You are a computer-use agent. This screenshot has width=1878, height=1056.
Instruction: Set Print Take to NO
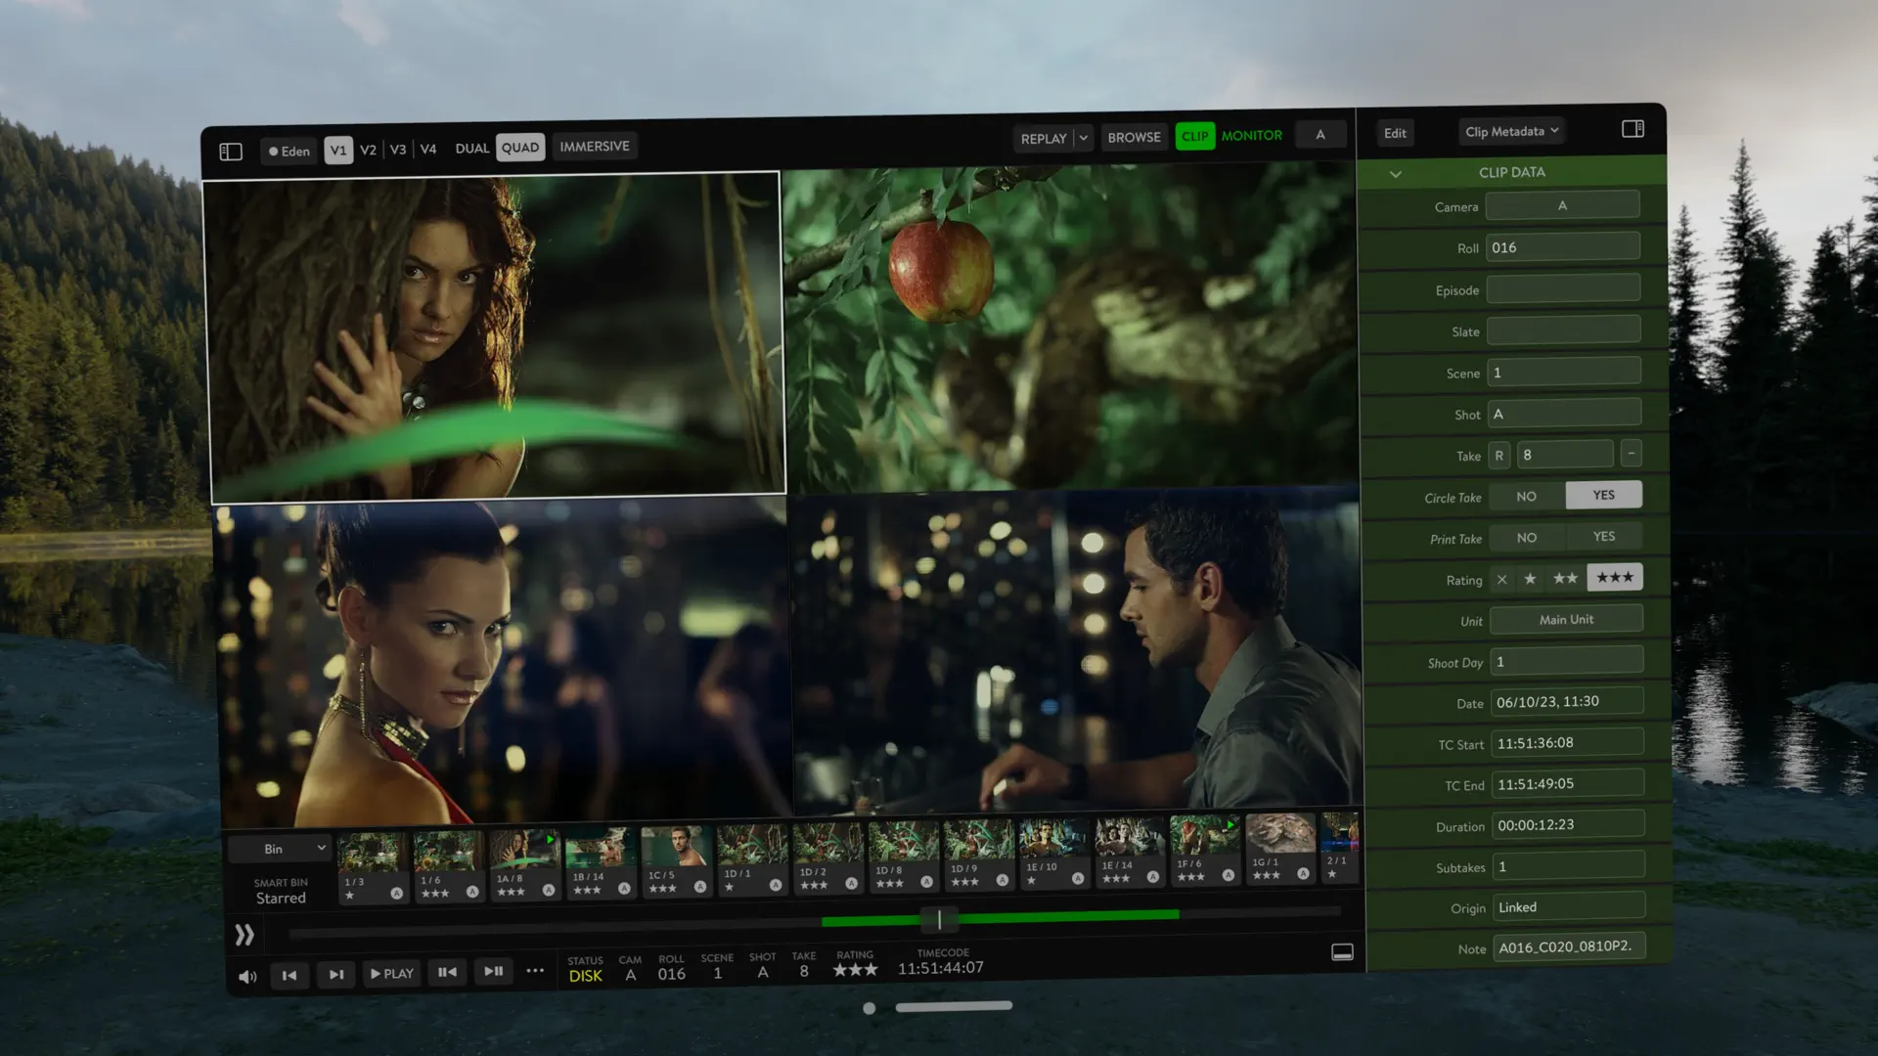(1526, 537)
